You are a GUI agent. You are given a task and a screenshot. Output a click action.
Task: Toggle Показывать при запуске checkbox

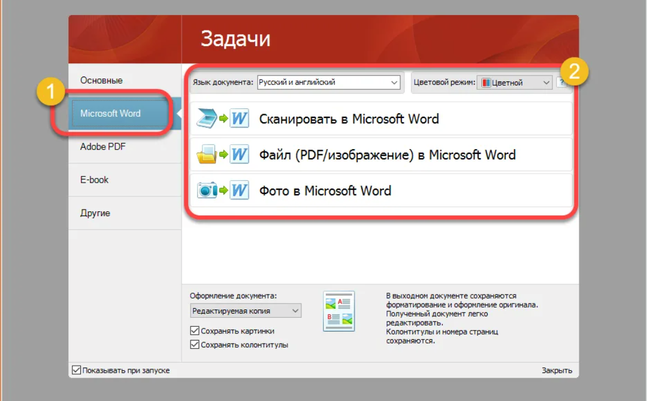click(x=76, y=370)
